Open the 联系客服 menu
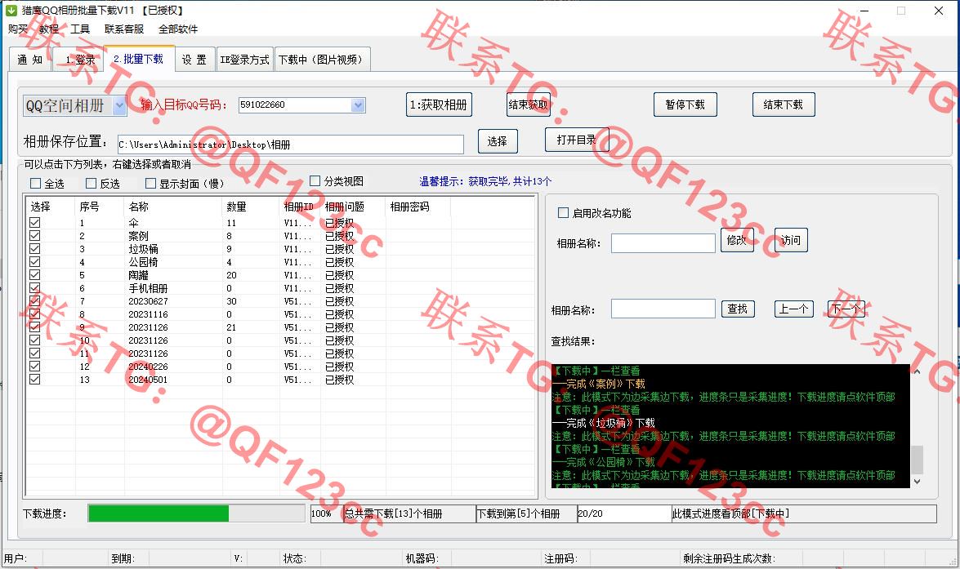The image size is (960, 569). point(124,29)
